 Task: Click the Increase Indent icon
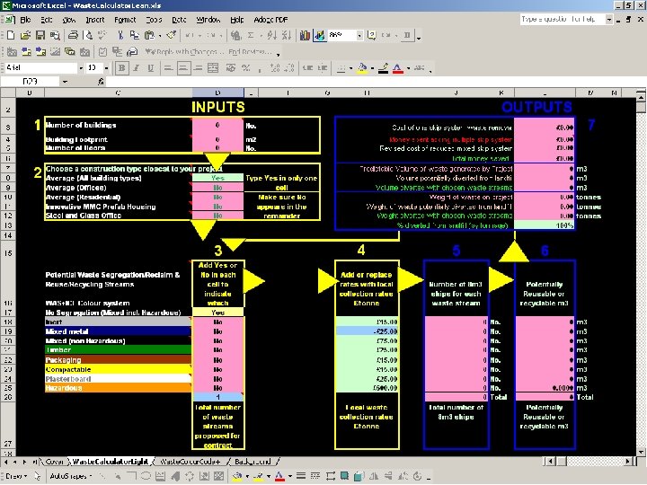point(323,68)
